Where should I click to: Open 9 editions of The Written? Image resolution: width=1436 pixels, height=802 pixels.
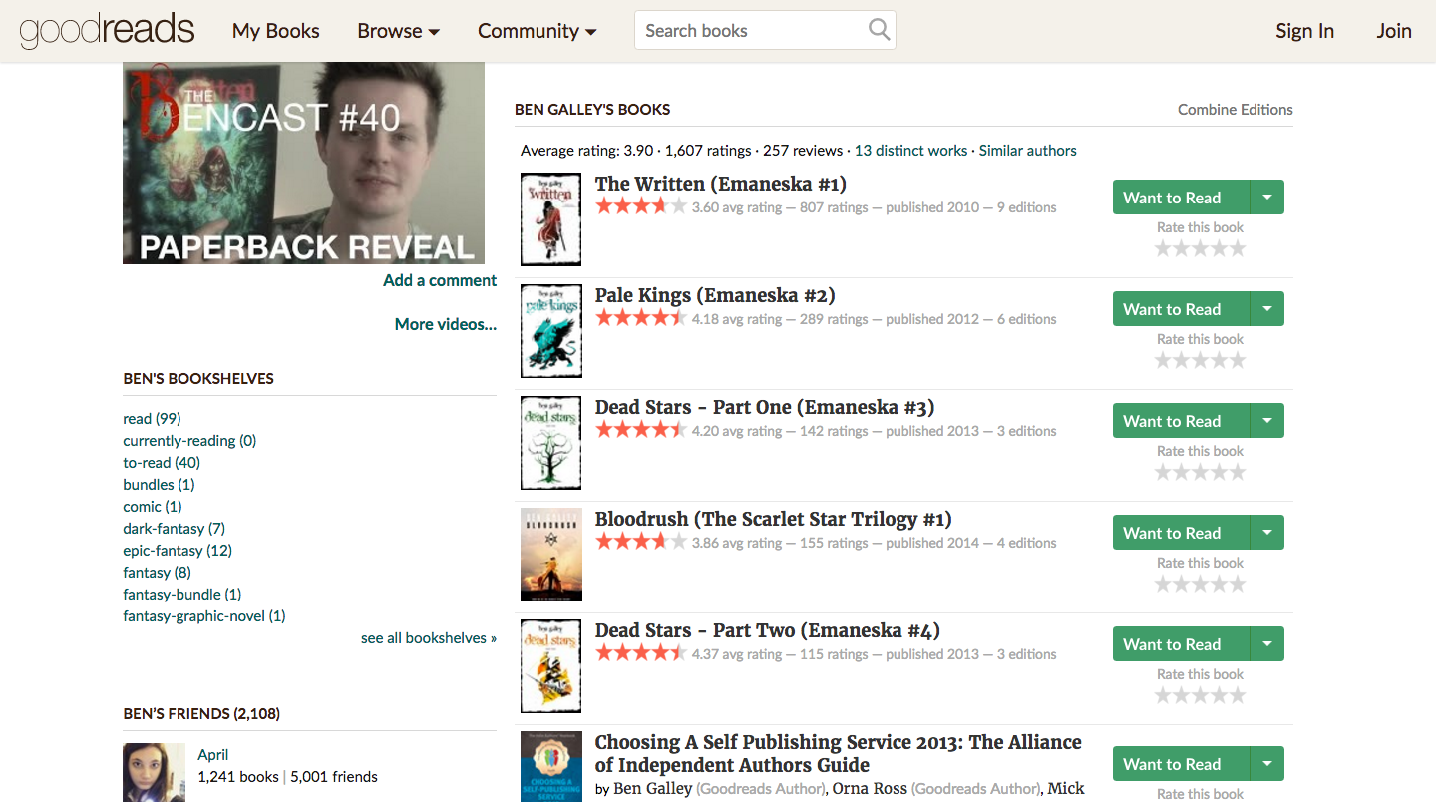(x=1026, y=207)
